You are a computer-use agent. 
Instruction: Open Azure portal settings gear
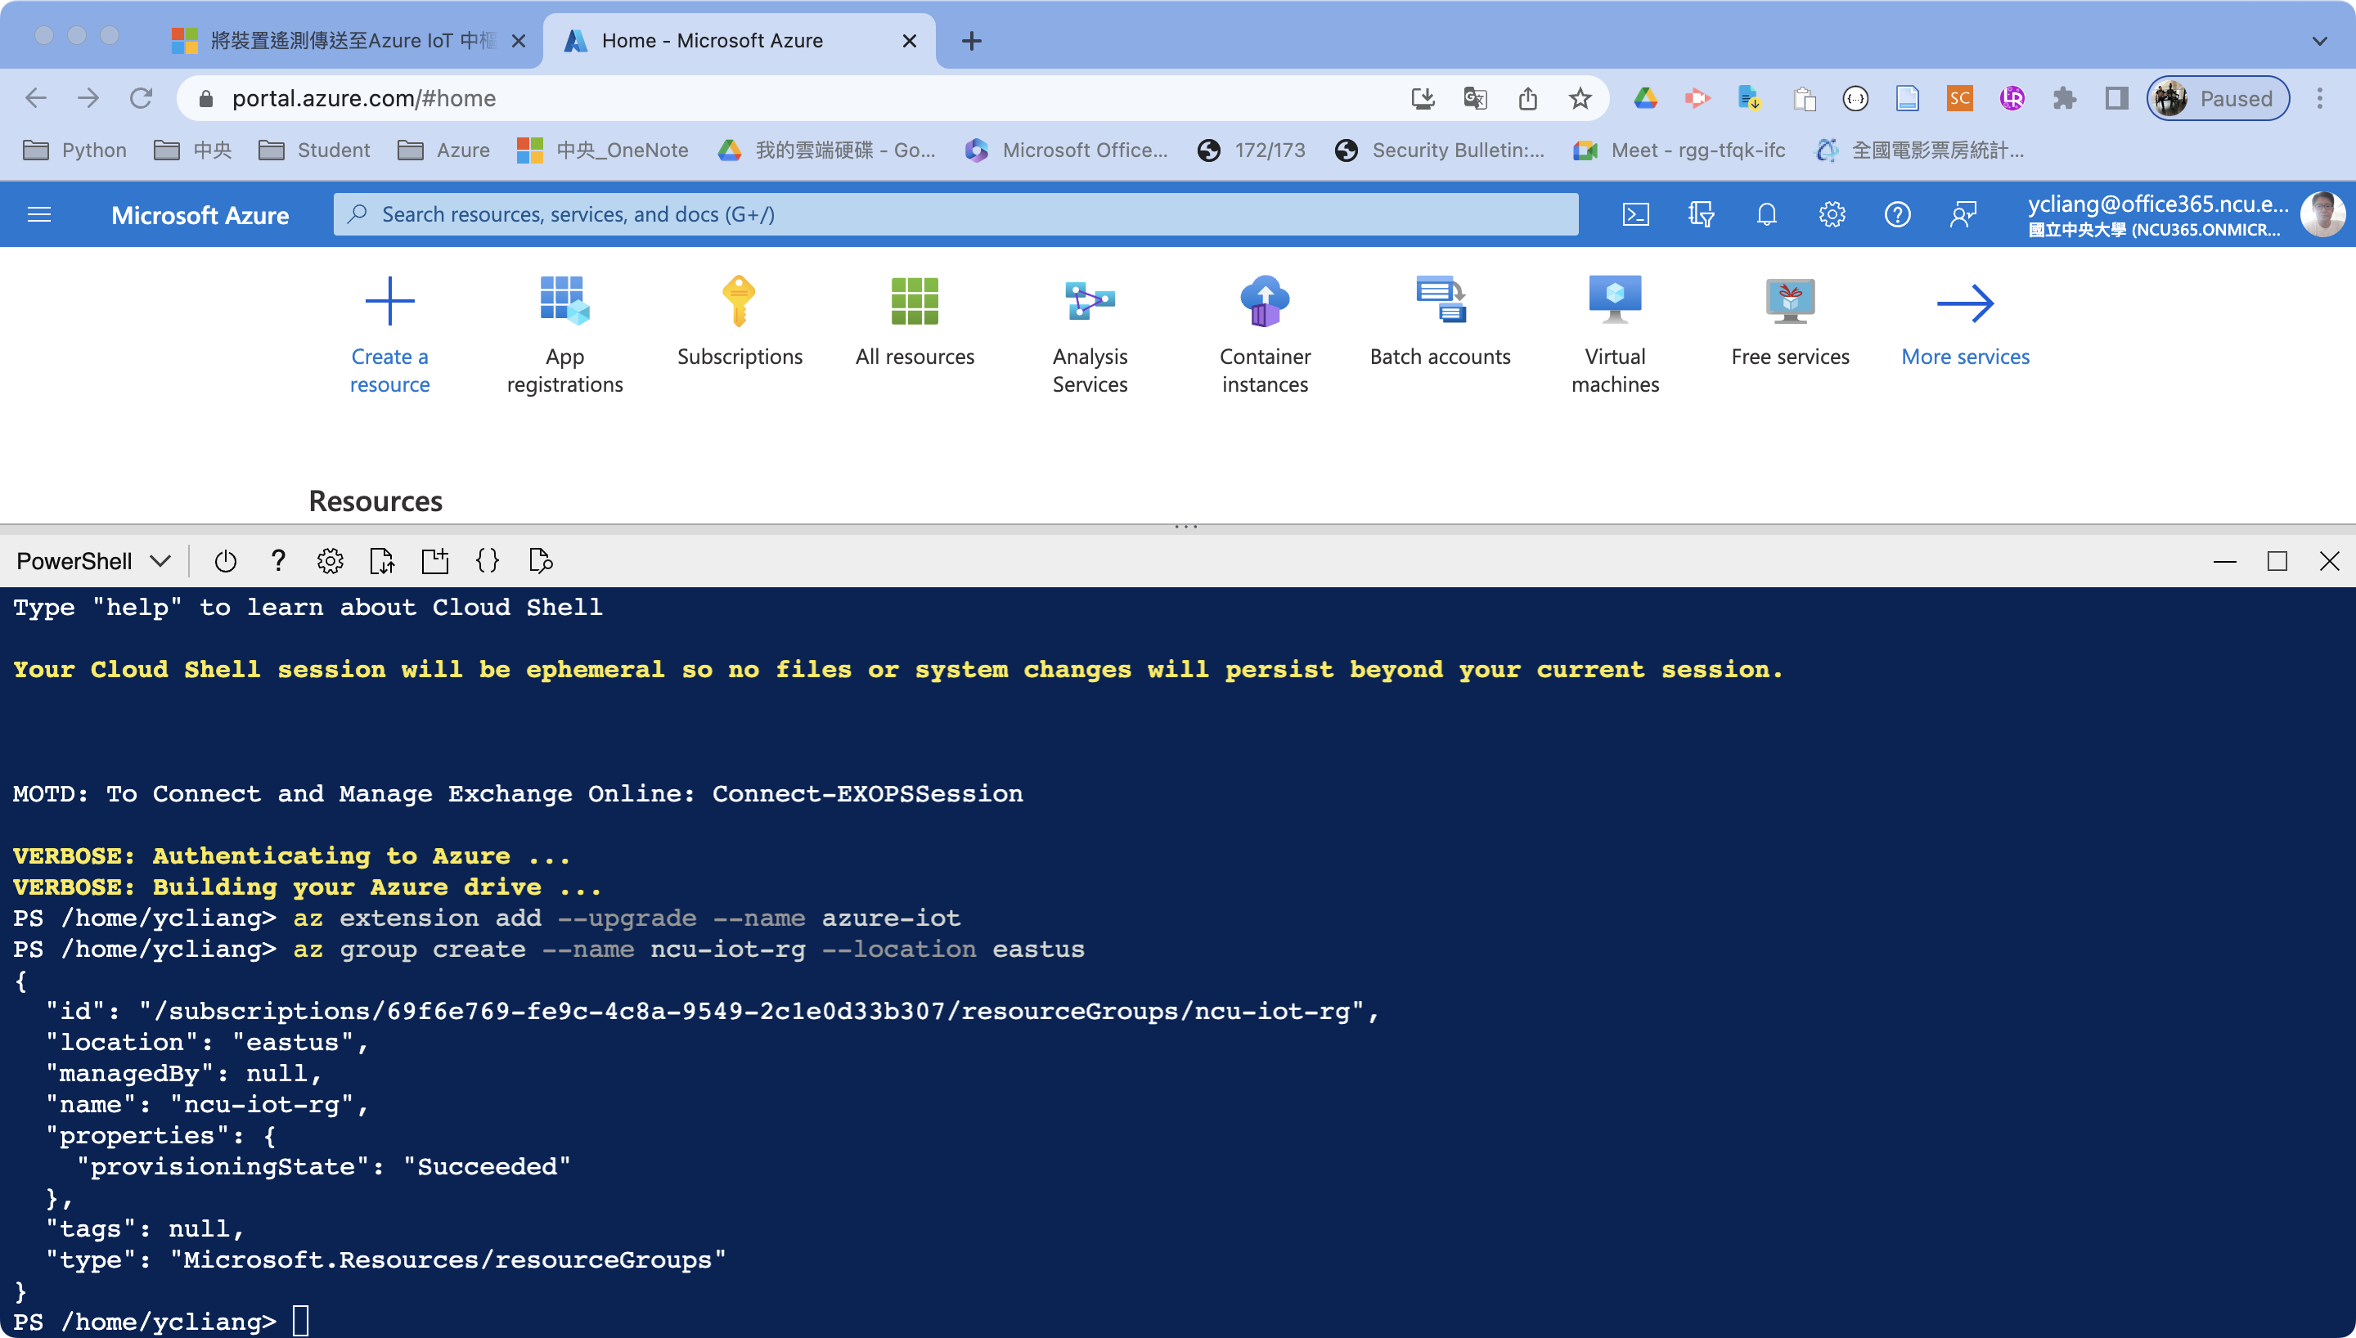(x=1832, y=214)
